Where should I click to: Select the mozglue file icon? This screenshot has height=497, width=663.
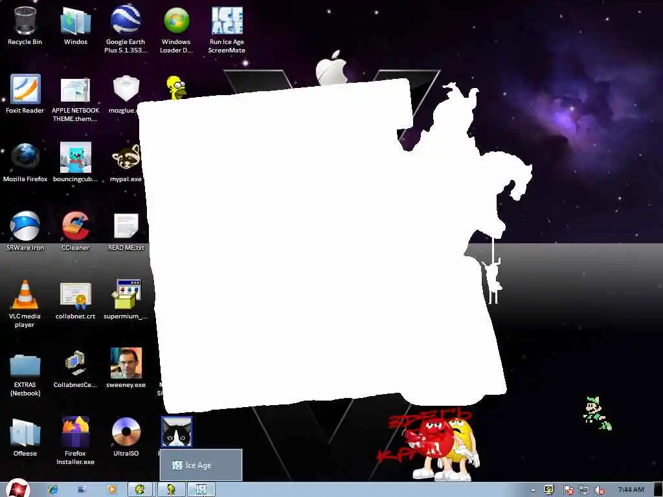click(125, 94)
